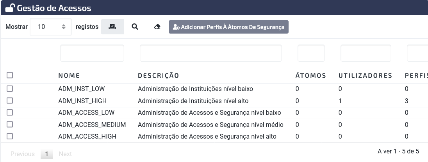This screenshot has width=428, height=162.
Task: Focus the Descrição column filter field
Action: tap(211, 53)
